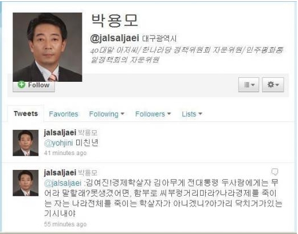
Task: Click the jalsaljaei username on second tweet
Action: [x=60, y=173]
